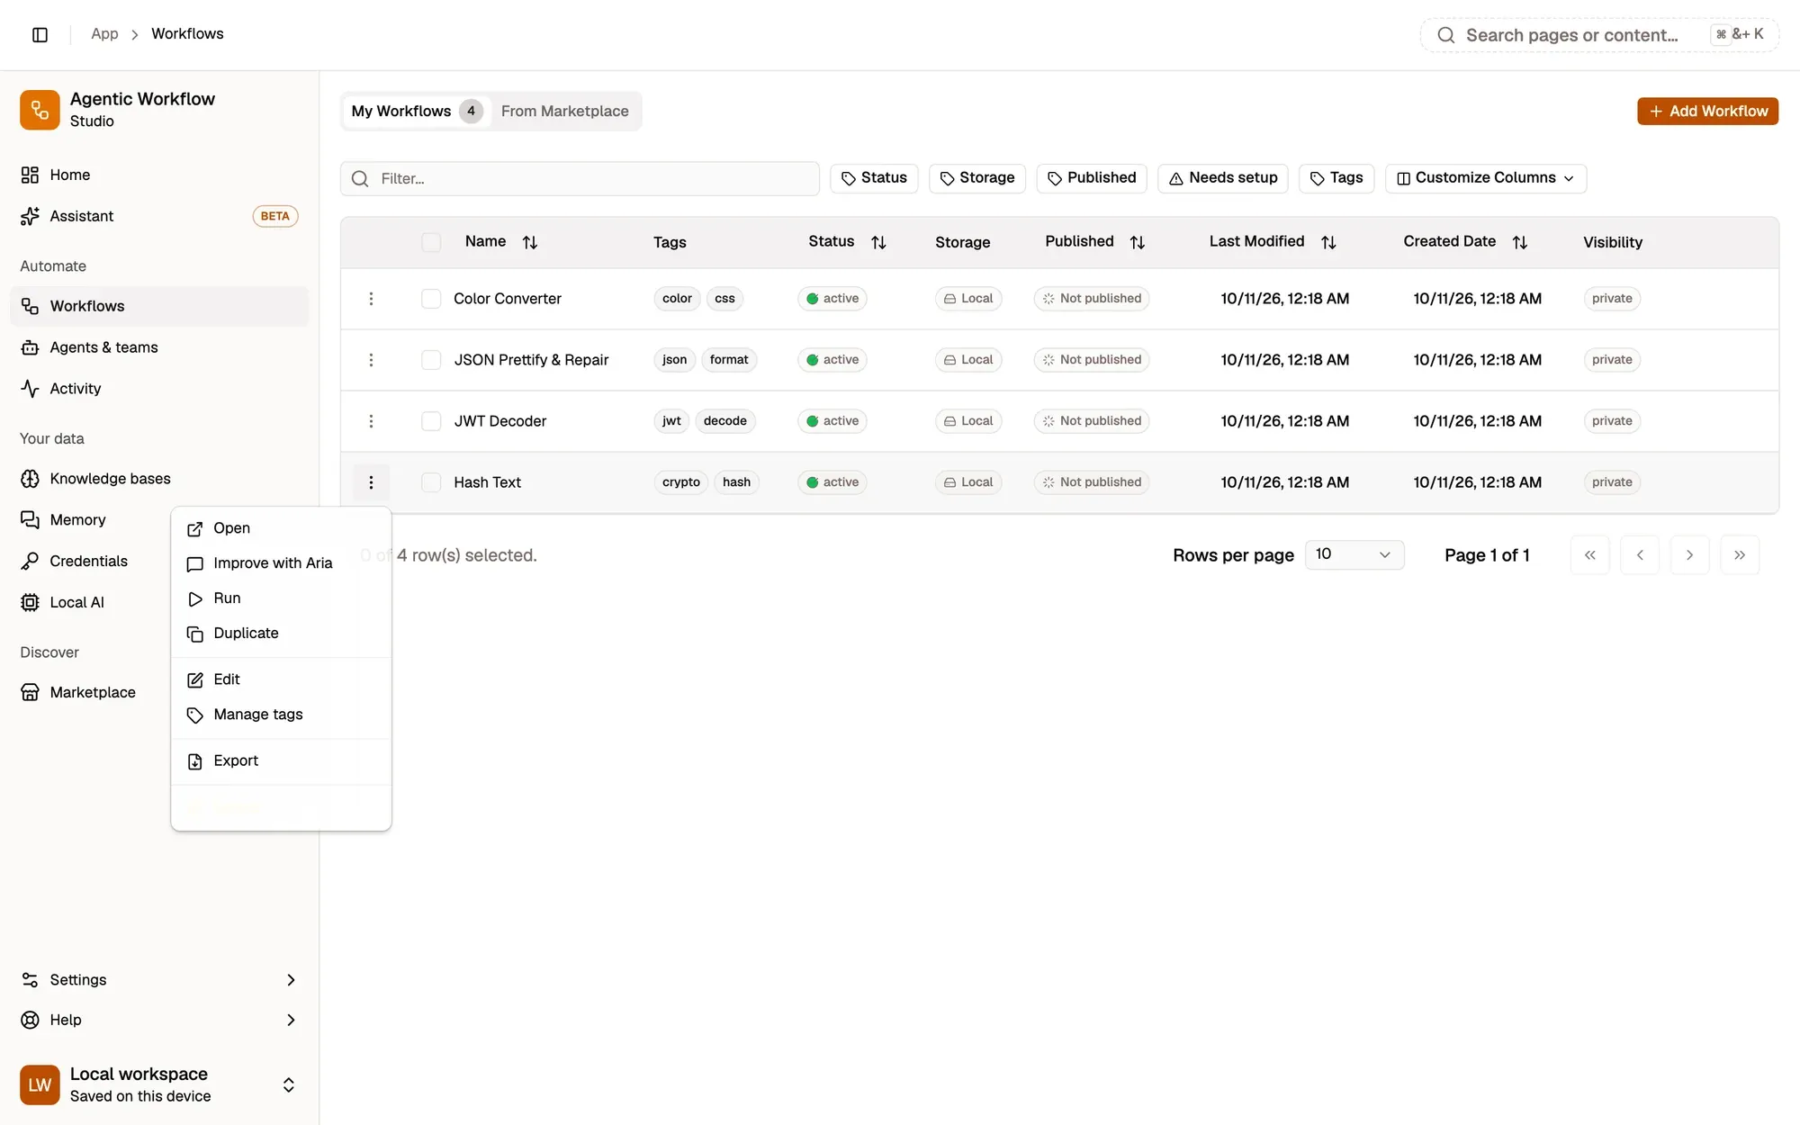Check the JSON Prettify & Repair row checkbox
Screen dimensions: 1800x1125
(431, 360)
